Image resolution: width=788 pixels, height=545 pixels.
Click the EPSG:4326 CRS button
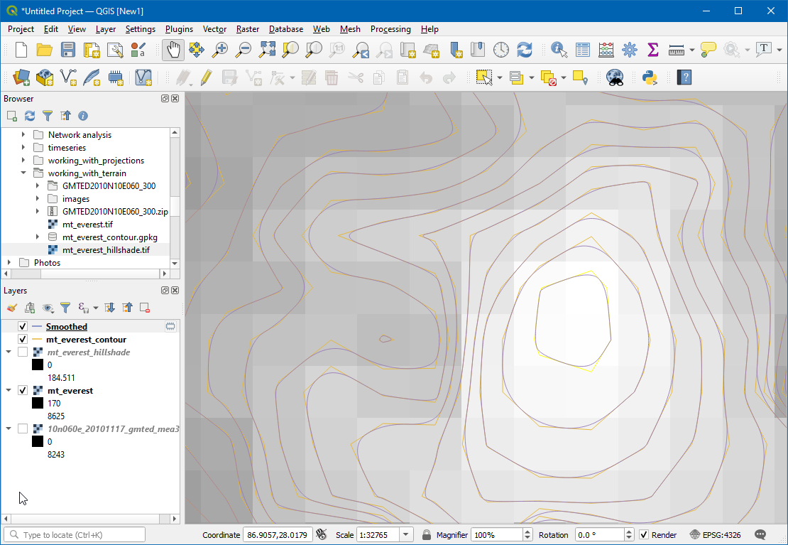716,535
